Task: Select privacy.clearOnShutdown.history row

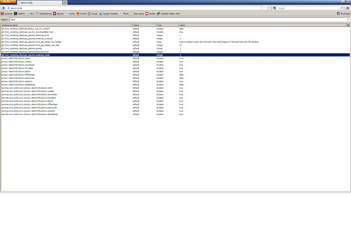Action: click(175, 71)
